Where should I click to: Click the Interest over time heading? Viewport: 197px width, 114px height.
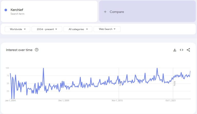click(x=19, y=50)
